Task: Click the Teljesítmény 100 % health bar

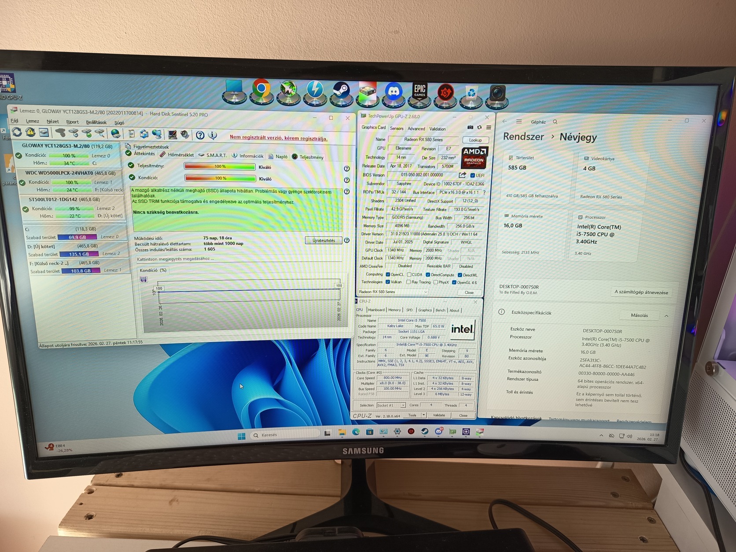Action: point(220,166)
